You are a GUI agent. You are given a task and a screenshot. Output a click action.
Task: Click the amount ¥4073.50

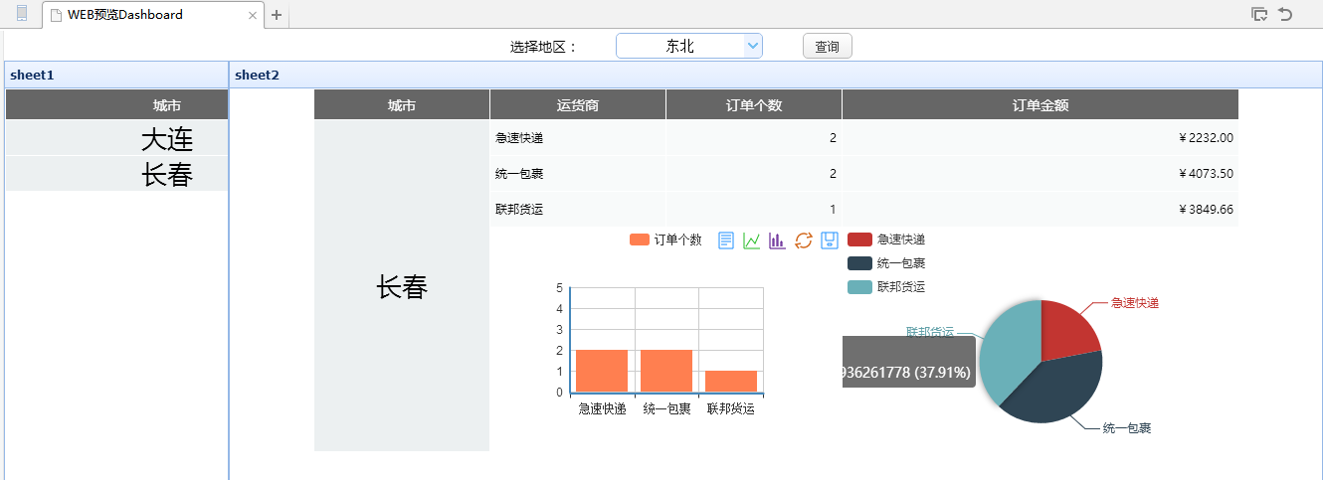(1206, 174)
